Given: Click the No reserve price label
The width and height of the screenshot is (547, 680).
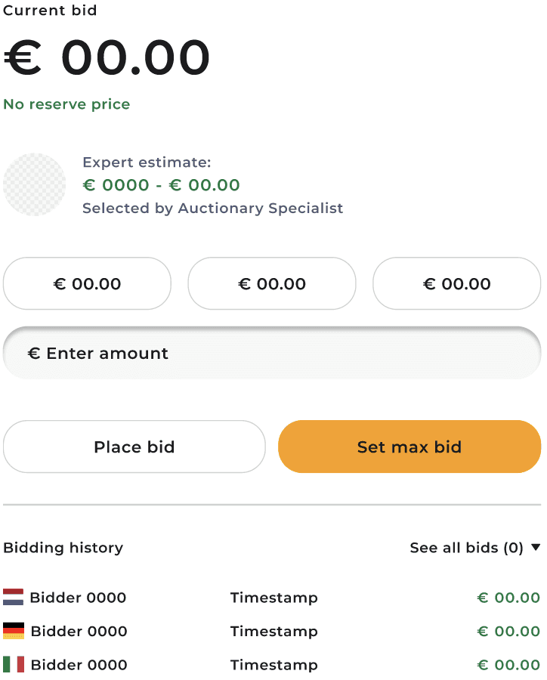Looking at the screenshot, I should point(66,104).
